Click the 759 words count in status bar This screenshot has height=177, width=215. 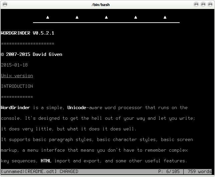click(200, 172)
